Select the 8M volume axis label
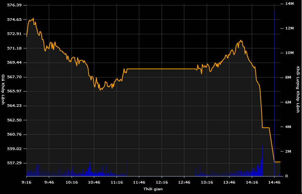 click(x=288, y=77)
